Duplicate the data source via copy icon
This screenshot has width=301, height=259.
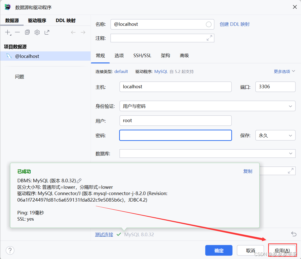27,32
